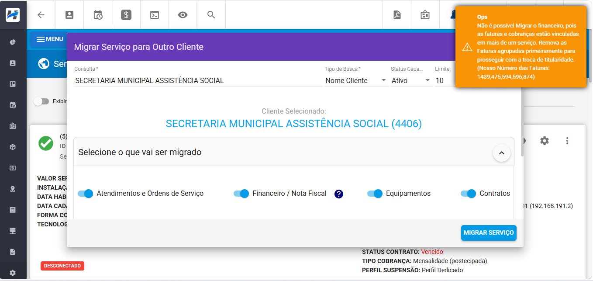
Task: Click the green check status icon
Action: (x=46, y=143)
